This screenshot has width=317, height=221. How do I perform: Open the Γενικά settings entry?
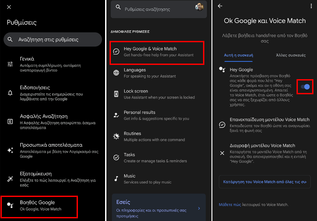point(53,64)
